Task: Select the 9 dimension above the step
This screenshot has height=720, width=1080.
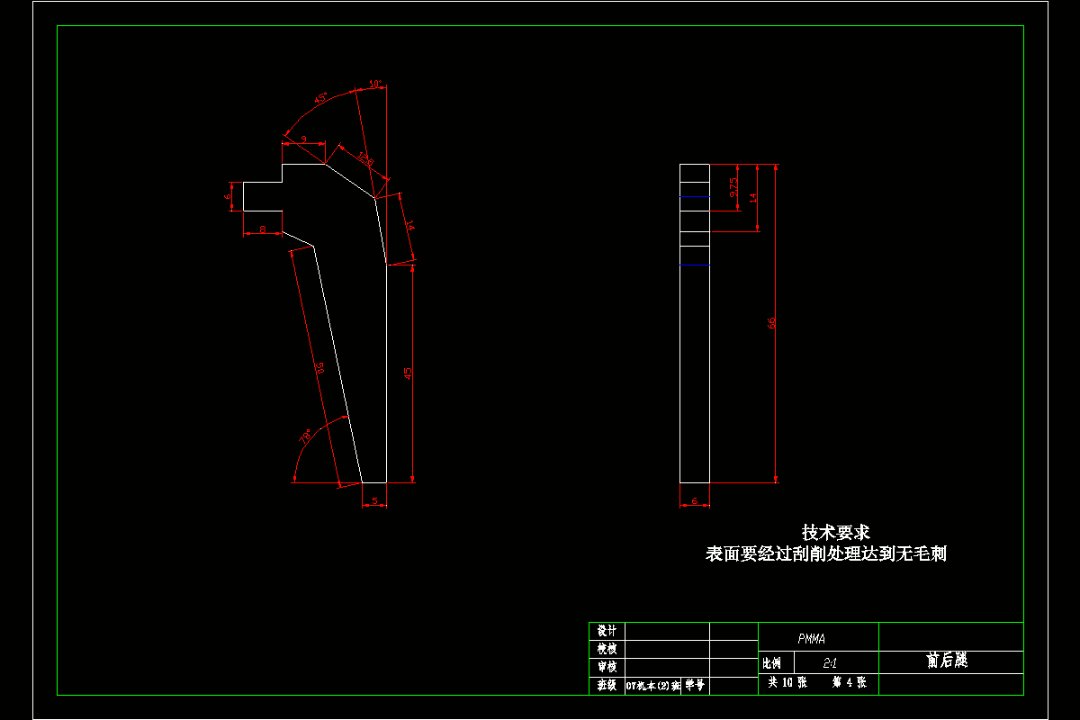Action: click(303, 139)
